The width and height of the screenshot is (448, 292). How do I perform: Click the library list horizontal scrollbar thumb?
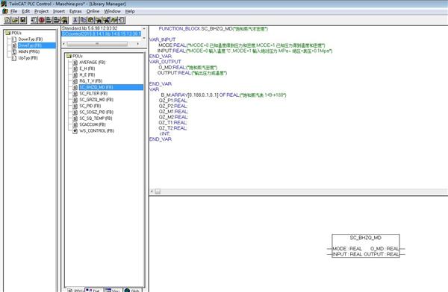pyautogui.click(x=97, y=44)
